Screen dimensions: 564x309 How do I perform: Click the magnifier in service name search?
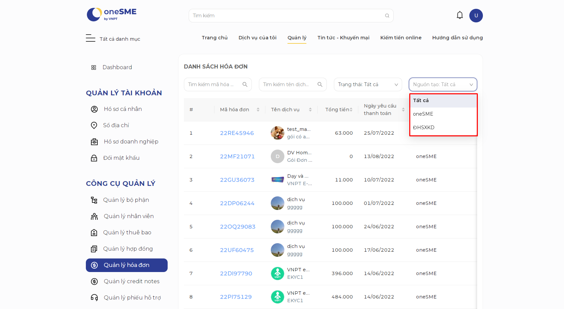320,84
